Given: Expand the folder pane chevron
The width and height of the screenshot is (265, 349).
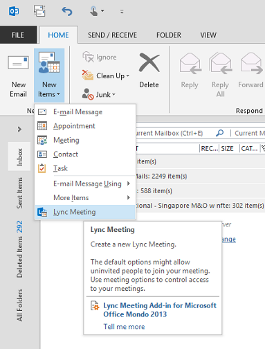Looking at the screenshot, I should [19, 129].
